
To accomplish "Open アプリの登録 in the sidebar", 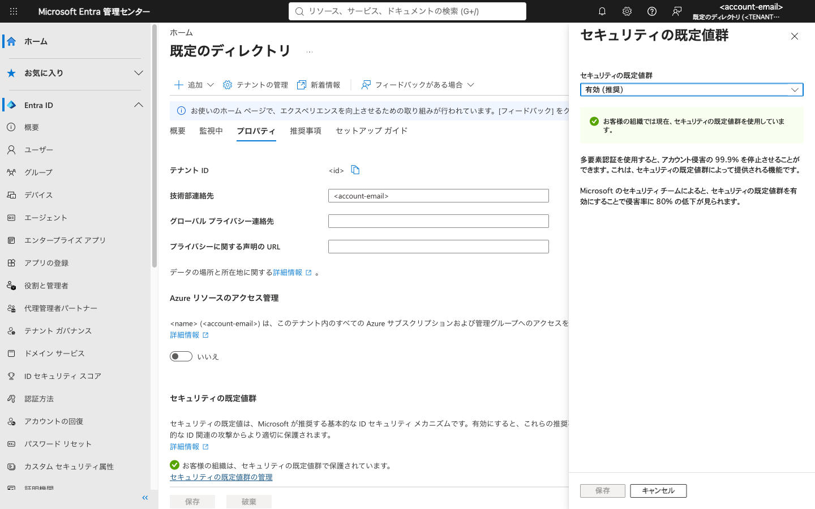I will tap(75, 263).
